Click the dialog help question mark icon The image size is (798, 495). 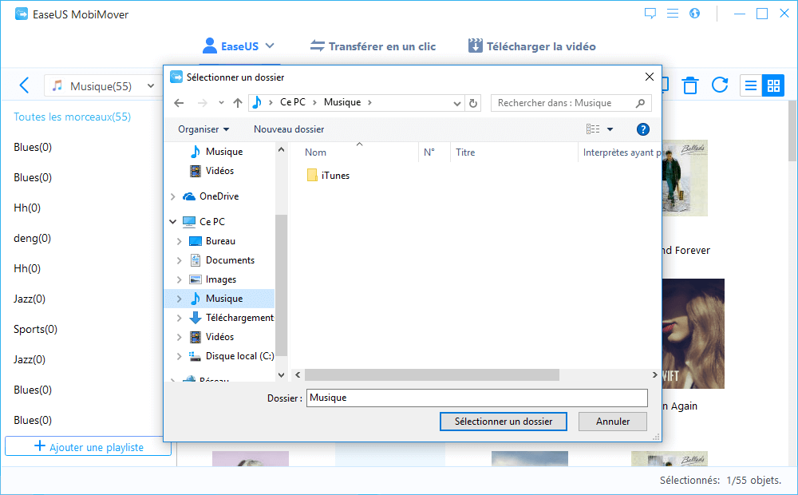point(642,129)
